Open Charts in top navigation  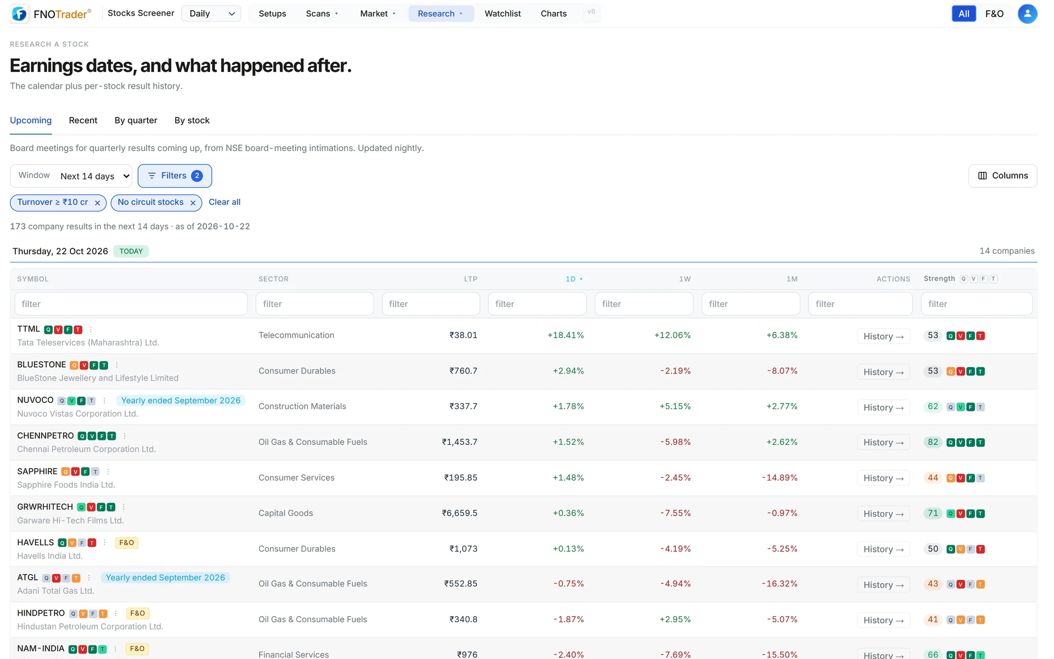point(553,14)
